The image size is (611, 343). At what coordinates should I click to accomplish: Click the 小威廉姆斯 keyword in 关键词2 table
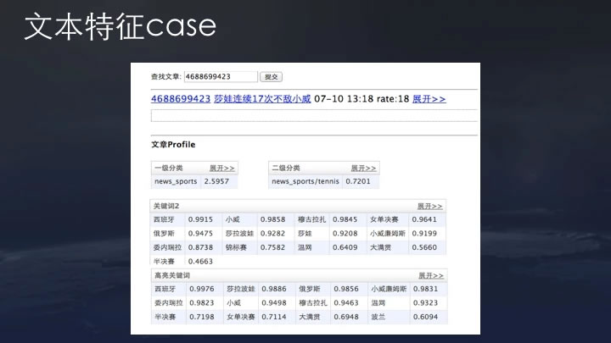click(388, 234)
